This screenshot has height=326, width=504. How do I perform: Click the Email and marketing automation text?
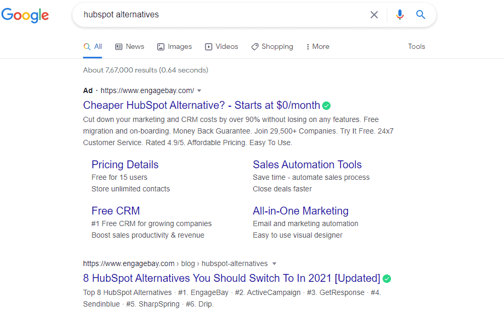point(305,224)
